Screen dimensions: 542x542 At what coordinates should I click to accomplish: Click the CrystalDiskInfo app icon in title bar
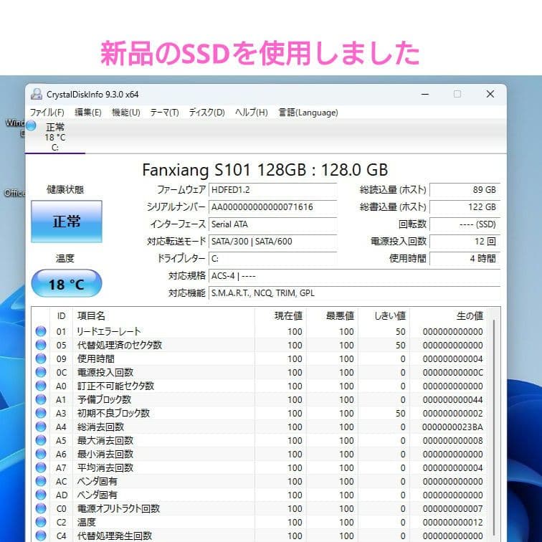click(x=37, y=94)
